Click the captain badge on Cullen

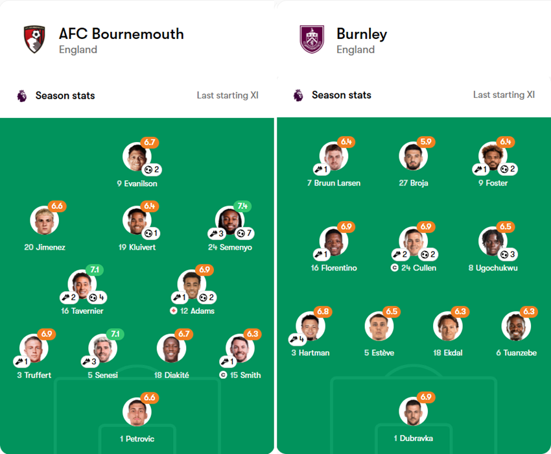click(395, 268)
